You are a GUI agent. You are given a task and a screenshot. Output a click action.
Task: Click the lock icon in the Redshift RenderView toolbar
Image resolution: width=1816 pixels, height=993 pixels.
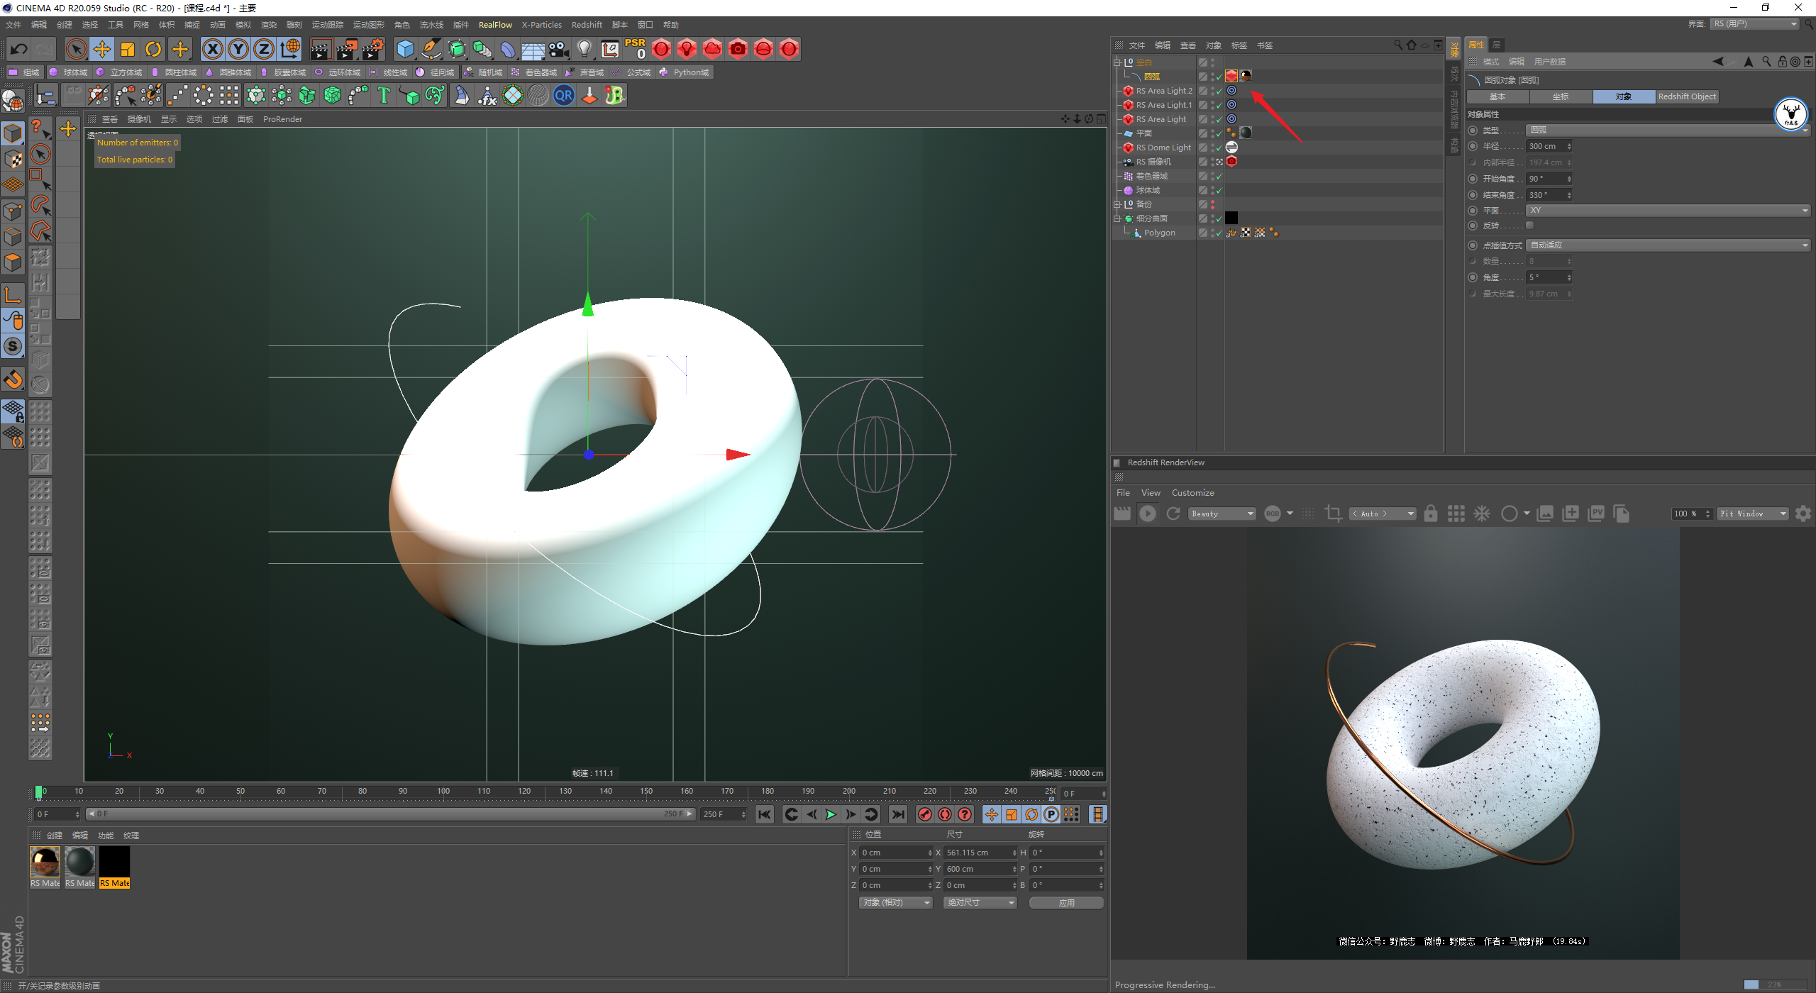click(x=1430, y=514)
